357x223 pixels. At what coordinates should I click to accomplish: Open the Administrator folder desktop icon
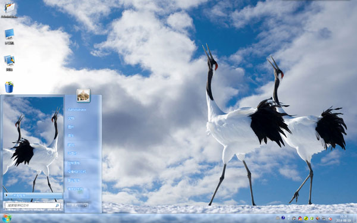[10, 10]
